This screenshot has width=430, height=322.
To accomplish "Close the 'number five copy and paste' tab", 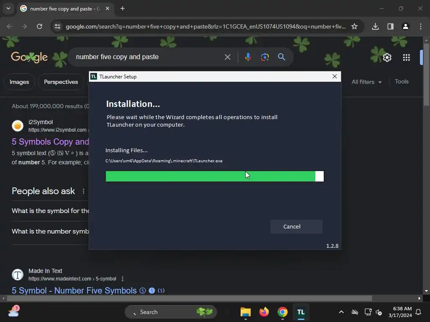I will (x=107, y=8).
